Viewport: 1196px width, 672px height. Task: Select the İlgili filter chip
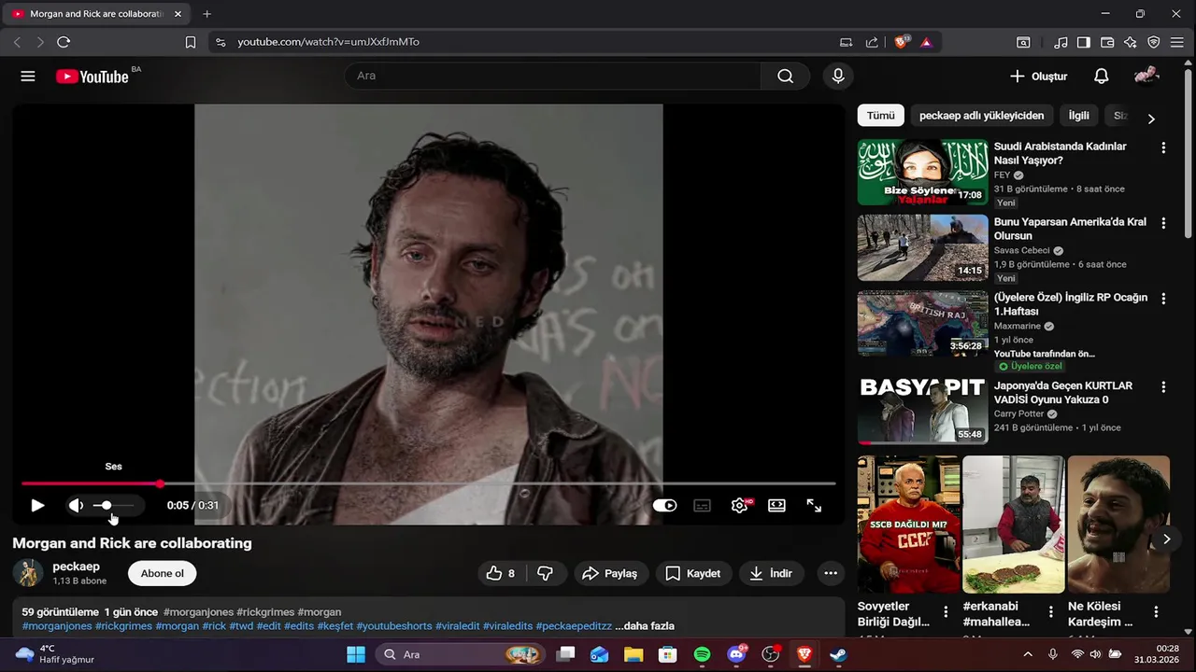(1079, 116)
